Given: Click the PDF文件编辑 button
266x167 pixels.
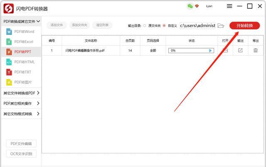Looking at the screenshot, I should [21, 144].
